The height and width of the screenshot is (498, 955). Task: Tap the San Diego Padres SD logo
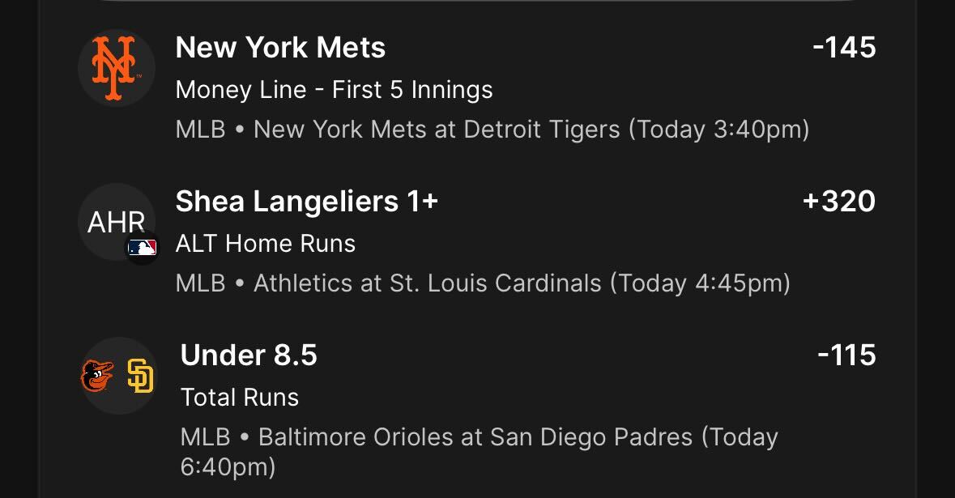140,377
